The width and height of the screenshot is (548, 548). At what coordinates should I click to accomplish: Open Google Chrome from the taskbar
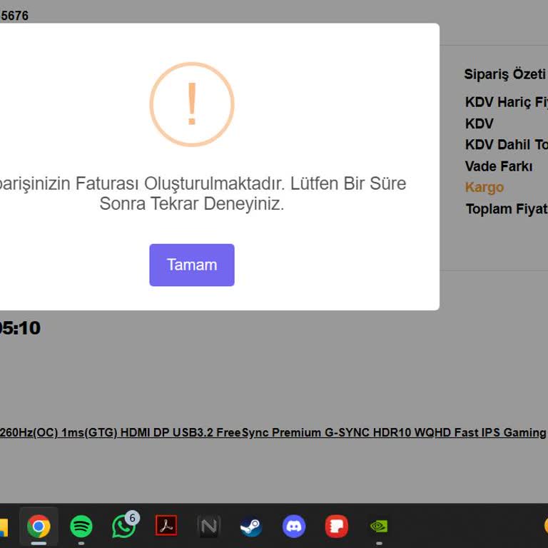tap(39, 526)
